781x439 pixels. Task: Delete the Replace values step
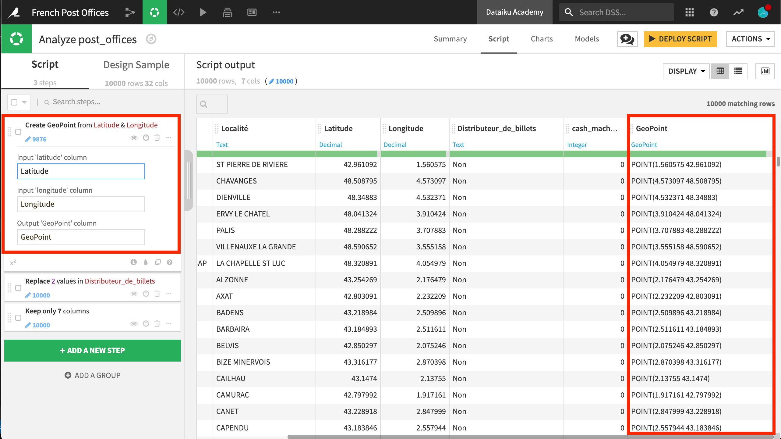(157, 294)
